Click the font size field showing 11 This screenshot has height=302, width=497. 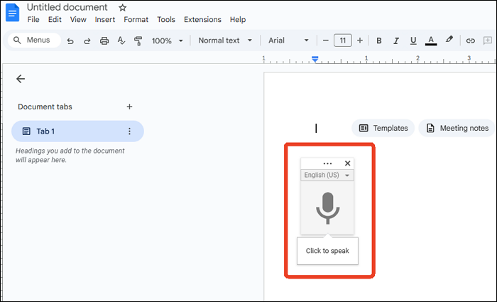(343, 41)
